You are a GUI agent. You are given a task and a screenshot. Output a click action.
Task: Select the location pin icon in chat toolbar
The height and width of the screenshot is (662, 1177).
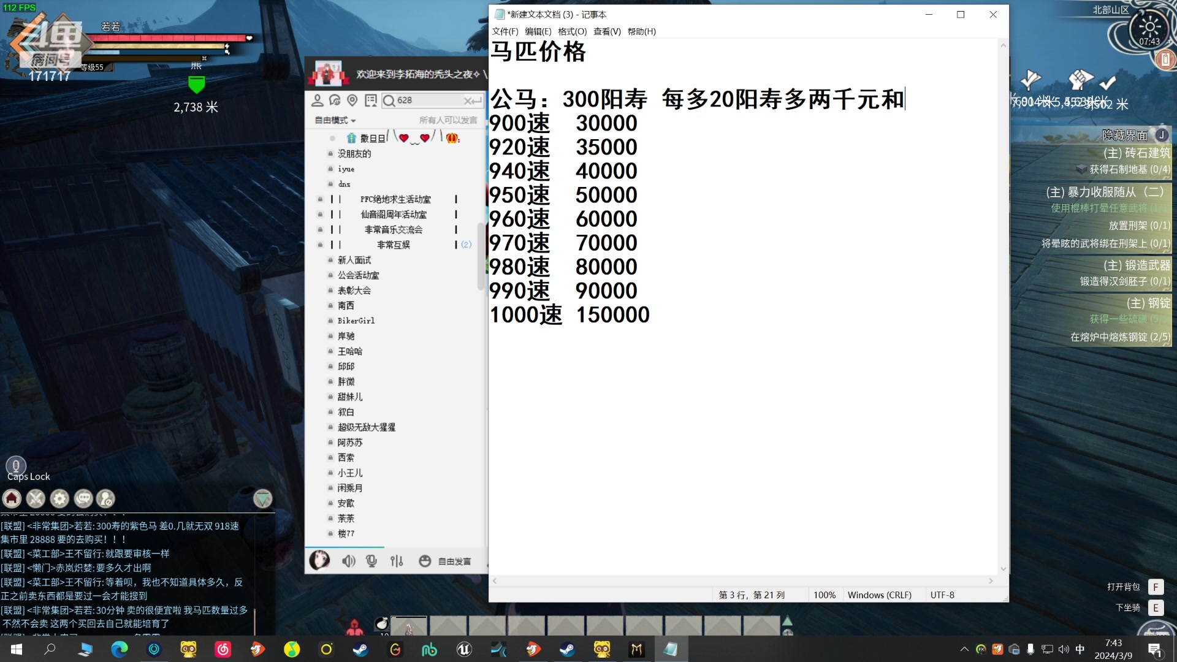tap(352, 100)
